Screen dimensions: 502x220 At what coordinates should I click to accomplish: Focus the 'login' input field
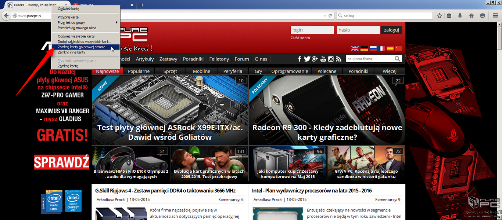coord(312,30)
